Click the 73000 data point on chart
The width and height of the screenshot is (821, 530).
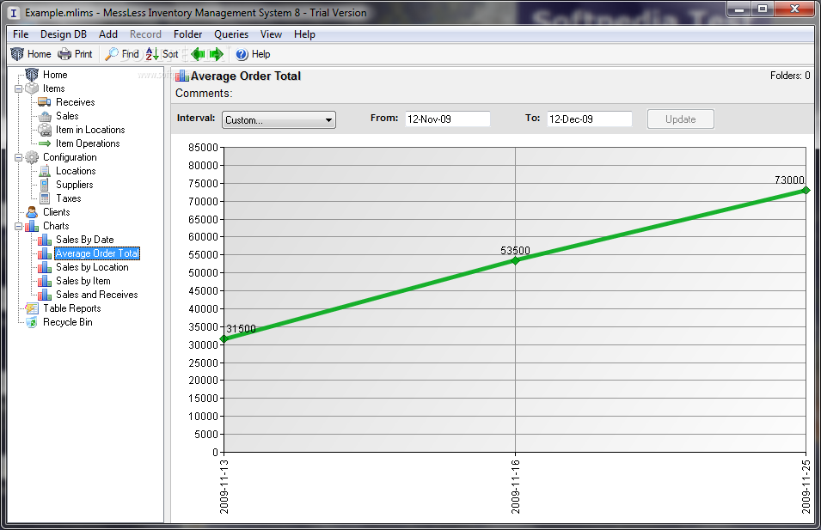(806, 191)
